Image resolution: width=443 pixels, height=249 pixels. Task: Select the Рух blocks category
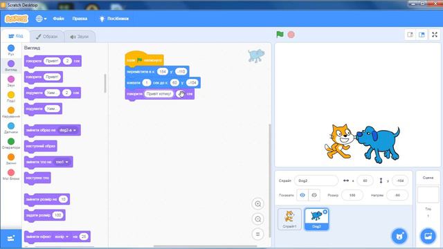click(x=11, y=50)
